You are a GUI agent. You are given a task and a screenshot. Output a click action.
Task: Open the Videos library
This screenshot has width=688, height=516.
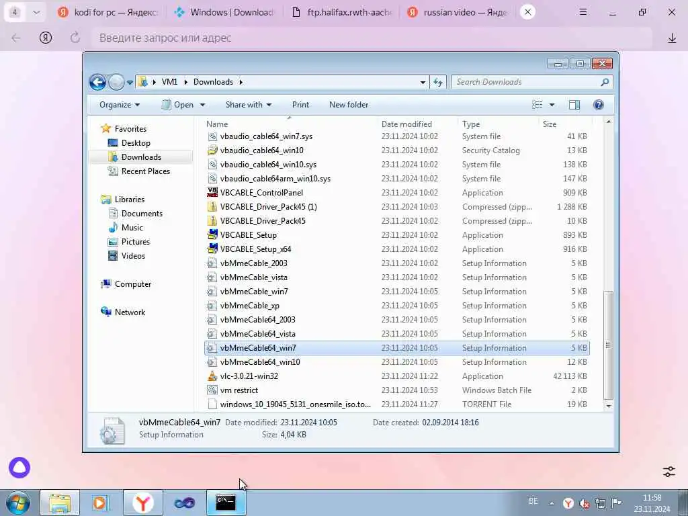(x=133, y=256)
